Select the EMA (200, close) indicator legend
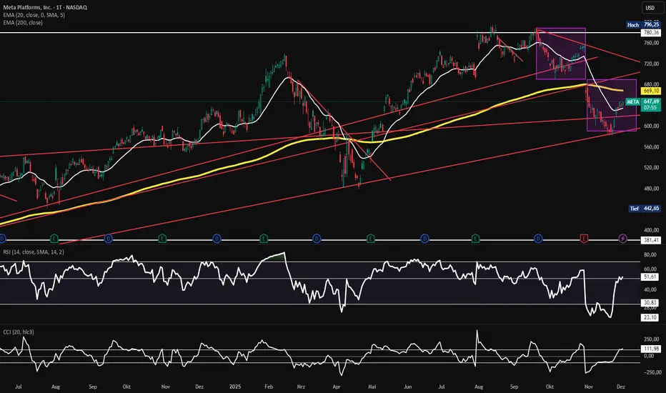The width and height of the screenshot is (666, 393). coord(23,23)
